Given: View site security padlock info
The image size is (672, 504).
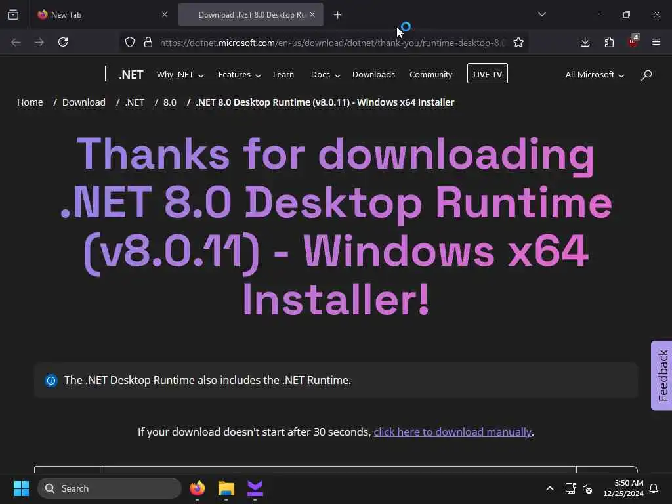Looking at the screenshot, I should (x=148, y=42).
